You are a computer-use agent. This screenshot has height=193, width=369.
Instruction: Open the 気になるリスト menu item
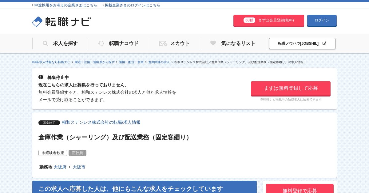coord(233,44)
